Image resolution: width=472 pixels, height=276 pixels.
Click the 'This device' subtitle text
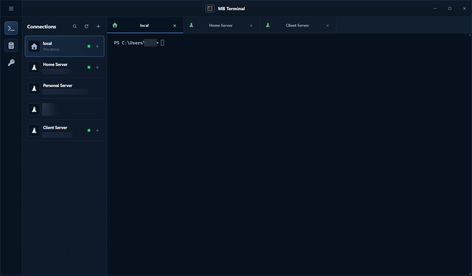pos(51,49)
